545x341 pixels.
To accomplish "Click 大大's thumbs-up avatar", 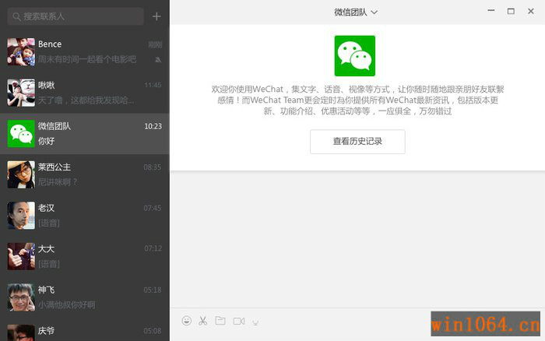I will coord(21,257).
